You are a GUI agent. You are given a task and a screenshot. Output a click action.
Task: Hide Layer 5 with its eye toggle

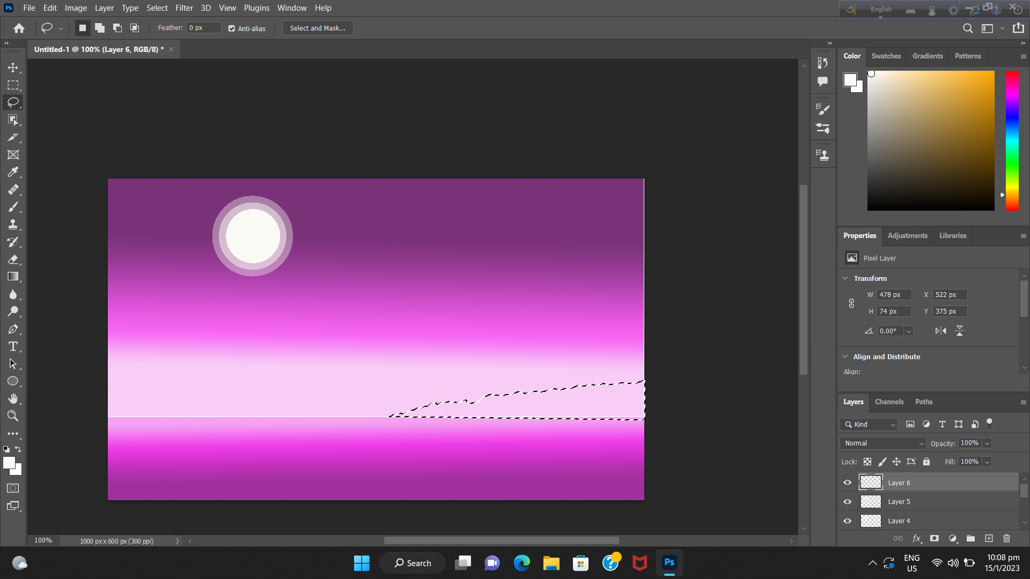(x=847, y=501)
